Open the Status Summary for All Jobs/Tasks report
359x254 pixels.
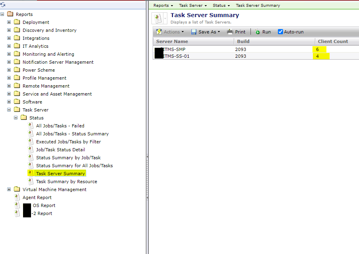[x=74, y=166]
